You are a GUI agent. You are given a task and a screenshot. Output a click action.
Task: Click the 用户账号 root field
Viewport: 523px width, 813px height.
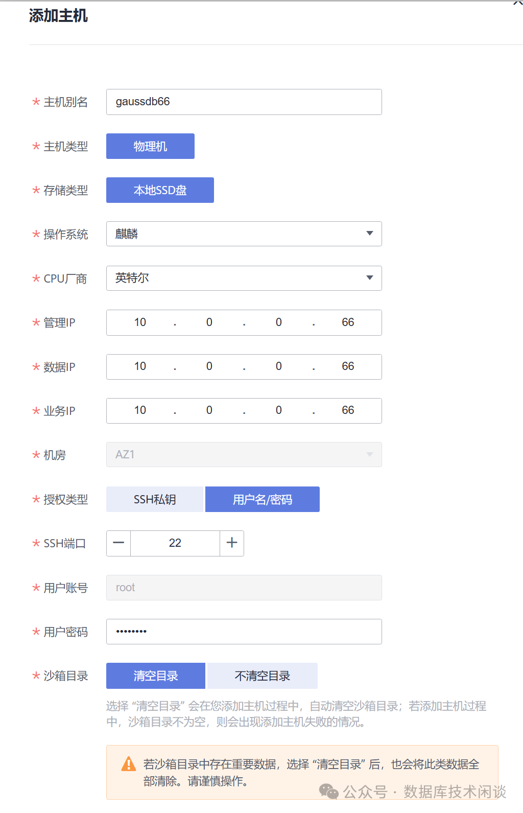click(244, 588)
